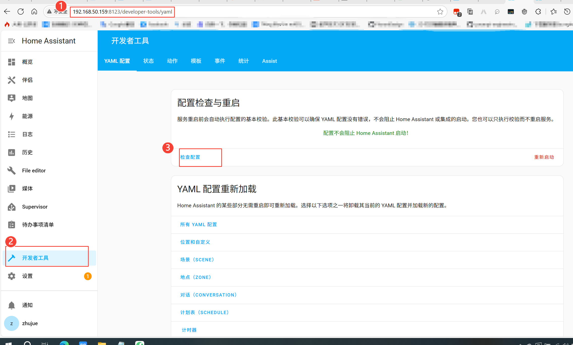Screen dimensions: 573x345
Task: Click 检查配置 button
Action: point(190,157)
